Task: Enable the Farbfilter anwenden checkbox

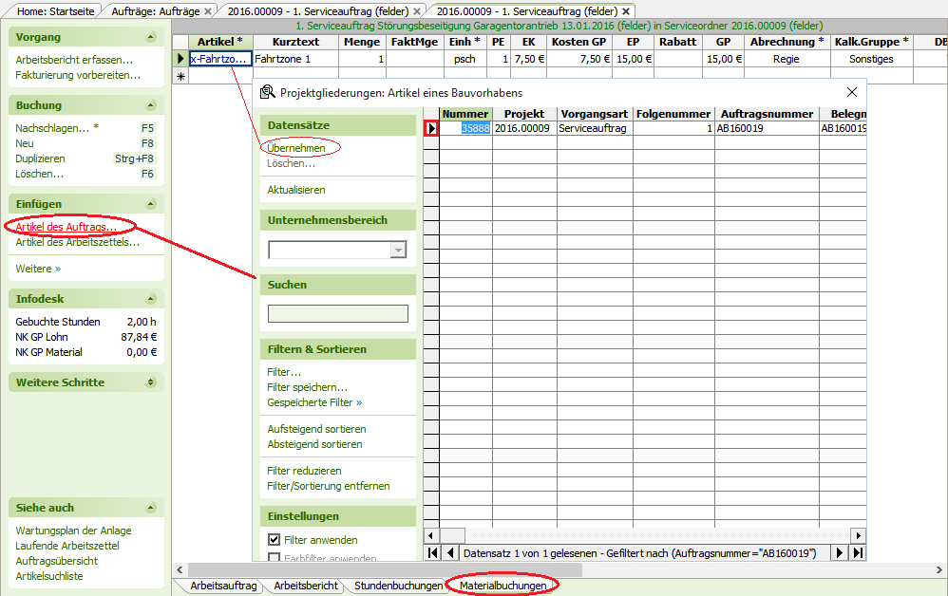Action: click(x=275, y=558)
